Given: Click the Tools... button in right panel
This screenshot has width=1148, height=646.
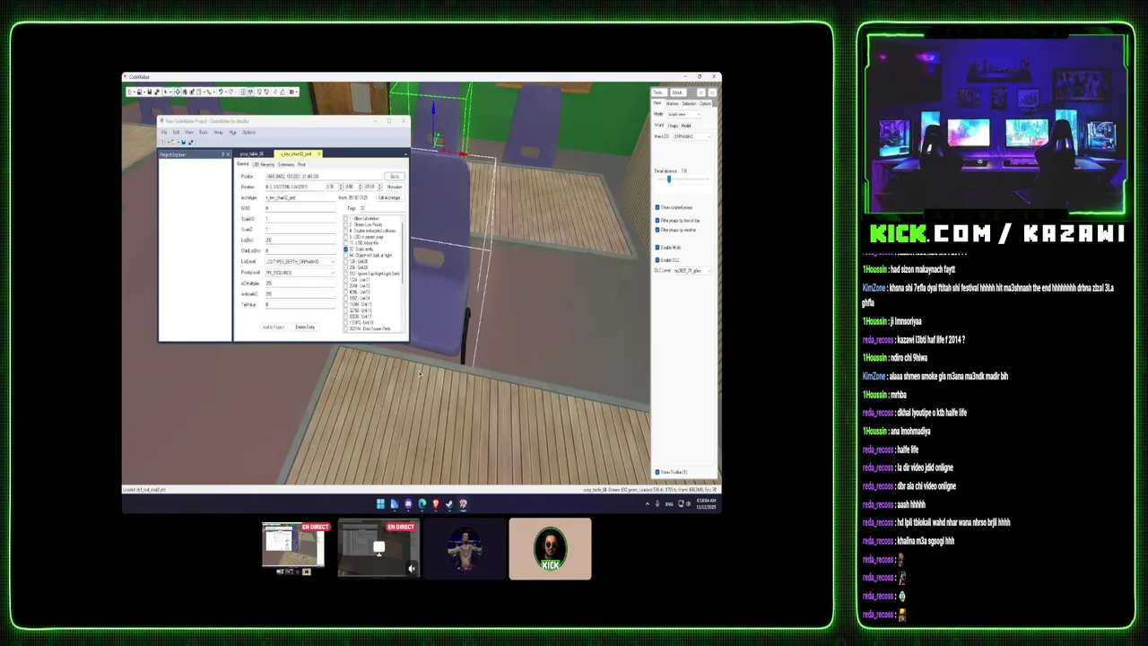Looking at the screenshot, I should click(x=659, y=92).
